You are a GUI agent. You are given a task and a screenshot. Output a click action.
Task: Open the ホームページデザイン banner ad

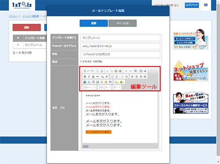[x=191, y=39]
